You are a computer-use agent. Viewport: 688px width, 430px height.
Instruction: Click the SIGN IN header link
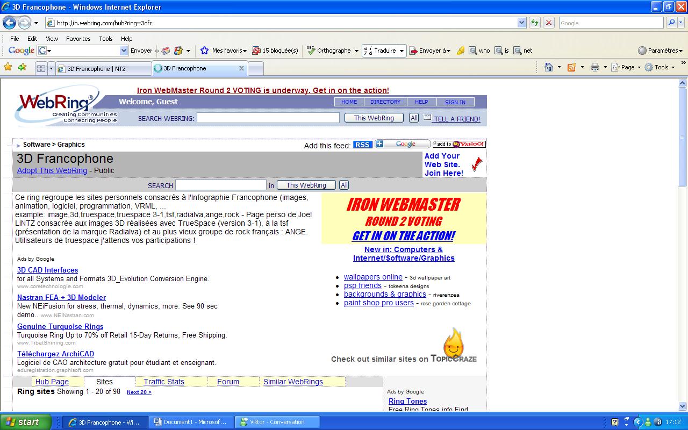coord(455,102)
